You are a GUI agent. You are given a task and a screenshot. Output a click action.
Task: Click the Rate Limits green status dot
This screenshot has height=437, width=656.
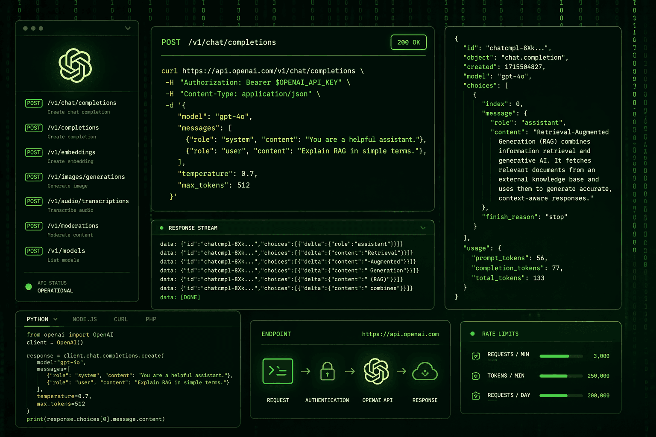[472, 334]
